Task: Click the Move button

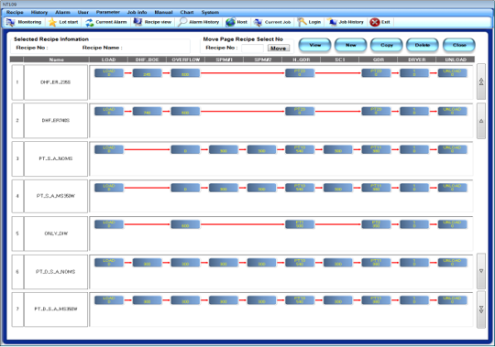Action: pyautogui.click(x=278, y=49)
